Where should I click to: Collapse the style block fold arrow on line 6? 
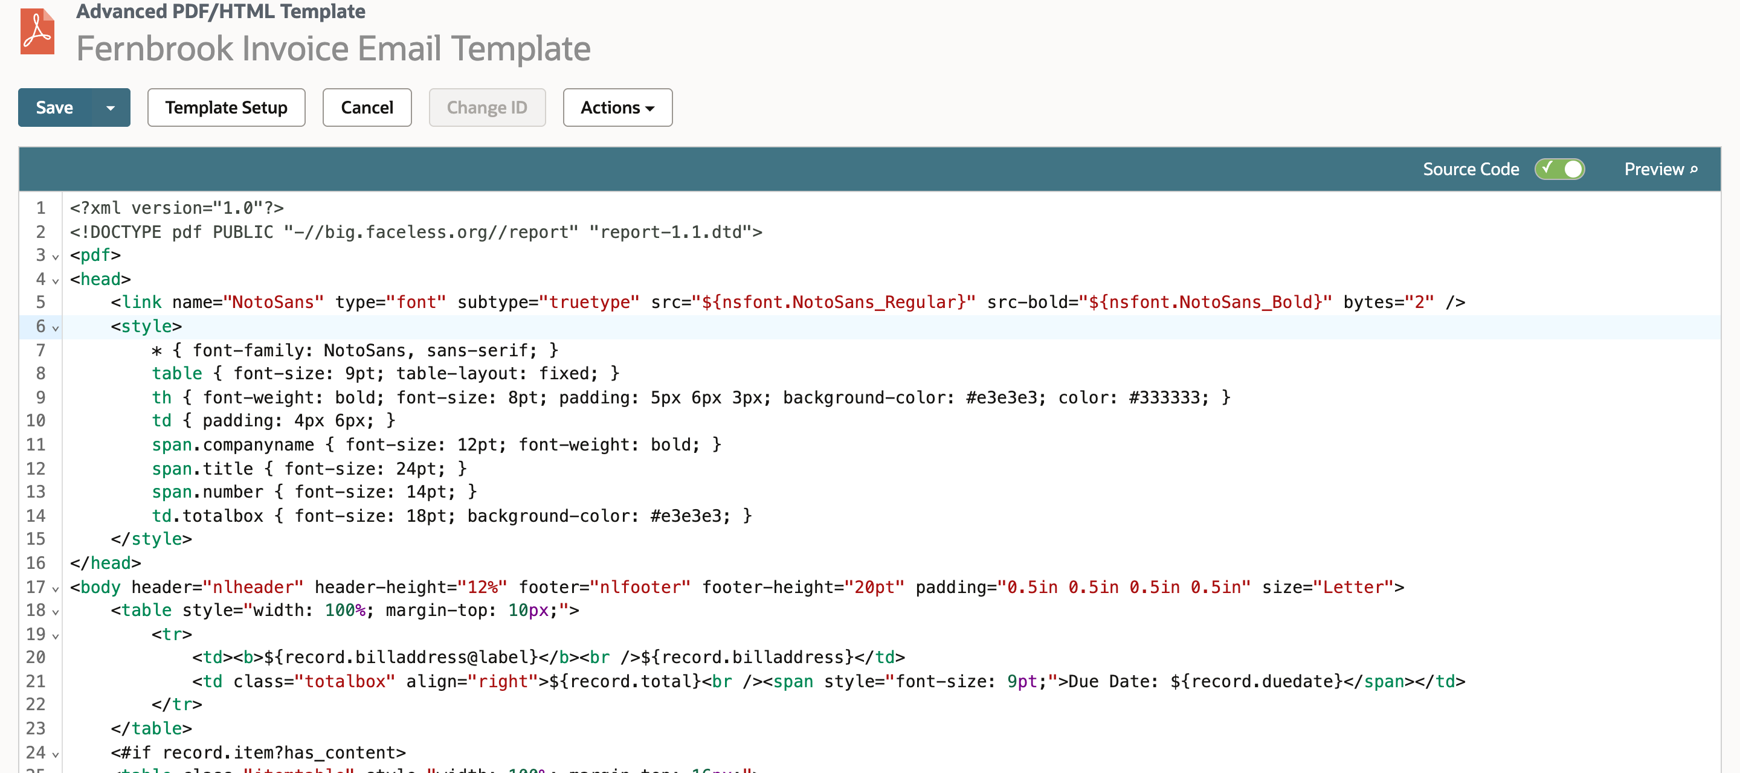(56, 327)
